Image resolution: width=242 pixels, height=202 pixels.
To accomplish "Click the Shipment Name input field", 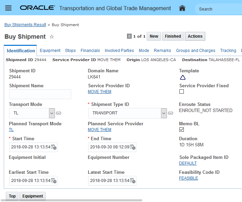I will tap(40, 94).
